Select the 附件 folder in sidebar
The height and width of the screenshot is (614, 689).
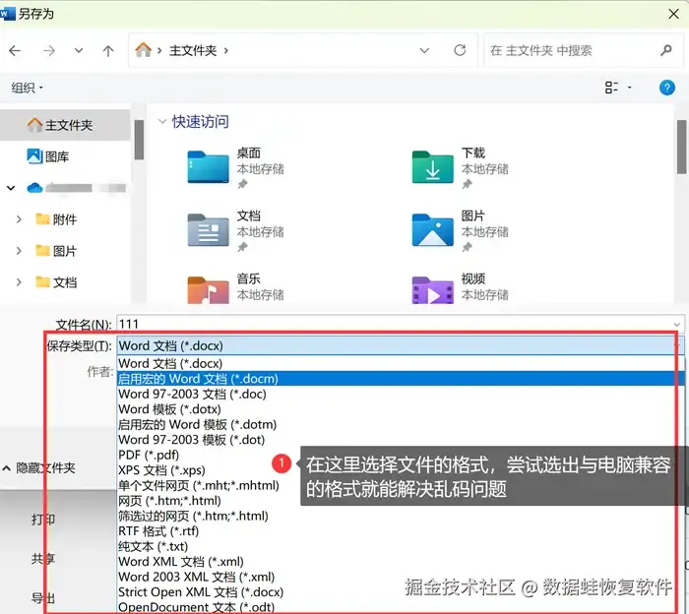(x=56, y=219)
